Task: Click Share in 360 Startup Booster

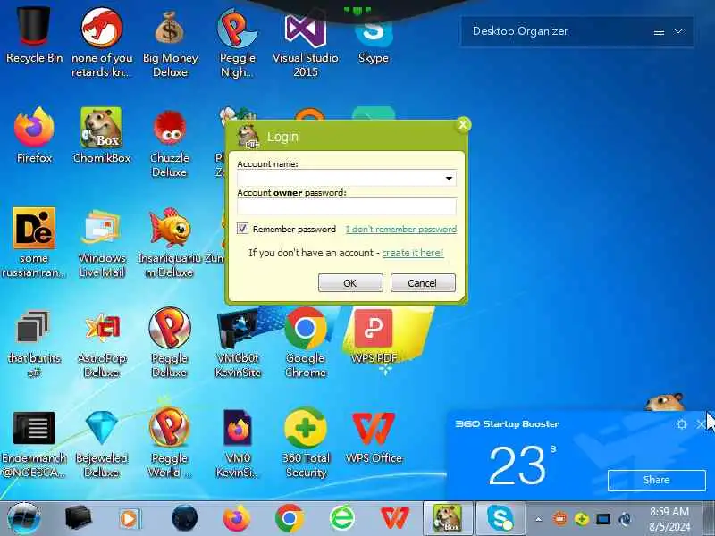Action: coord(657,480)
